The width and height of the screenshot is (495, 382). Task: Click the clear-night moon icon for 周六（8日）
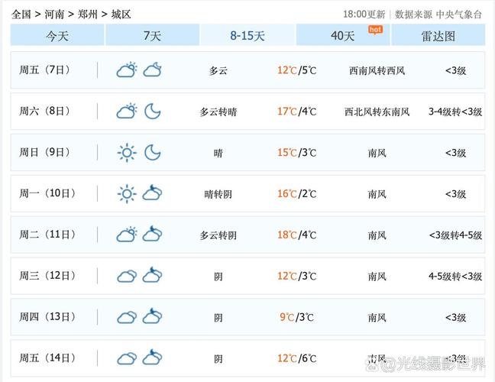point(153,111)
